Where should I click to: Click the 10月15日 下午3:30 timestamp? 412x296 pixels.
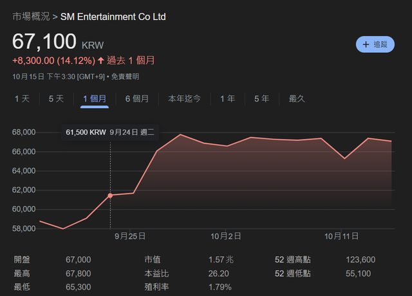tap(59, 77)
